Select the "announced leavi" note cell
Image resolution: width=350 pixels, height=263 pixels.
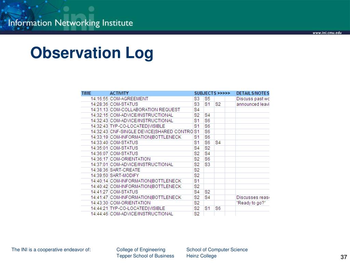point(253,104)
